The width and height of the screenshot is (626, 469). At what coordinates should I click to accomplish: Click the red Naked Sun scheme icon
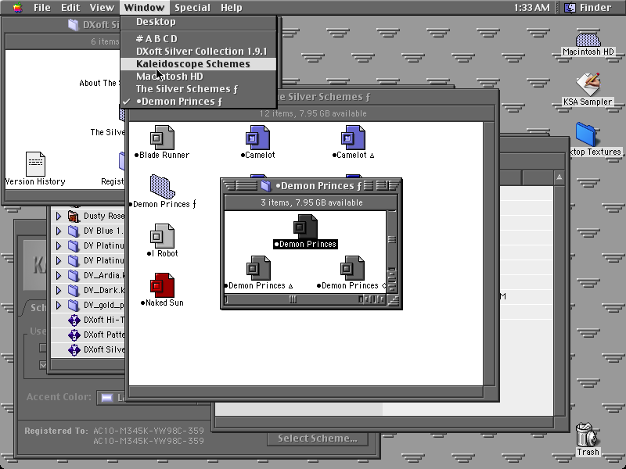[162, 285]
